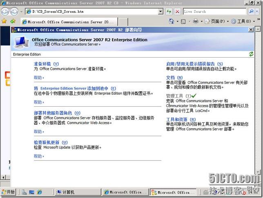The image size is (263, 198).
Task: Open the 工具(O) menu
Action: pos(243,21)
